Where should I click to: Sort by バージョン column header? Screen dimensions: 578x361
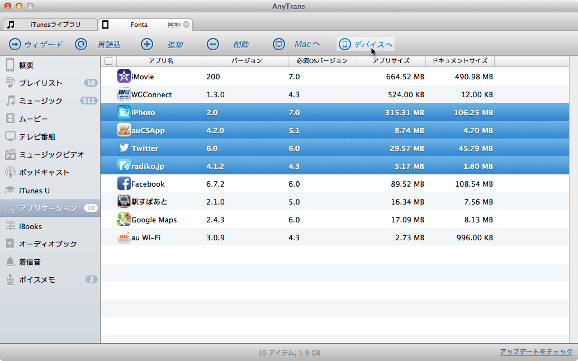click(247, 61)
